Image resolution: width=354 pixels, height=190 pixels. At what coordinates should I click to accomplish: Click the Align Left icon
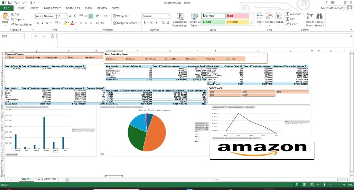[x=81, y=23]
